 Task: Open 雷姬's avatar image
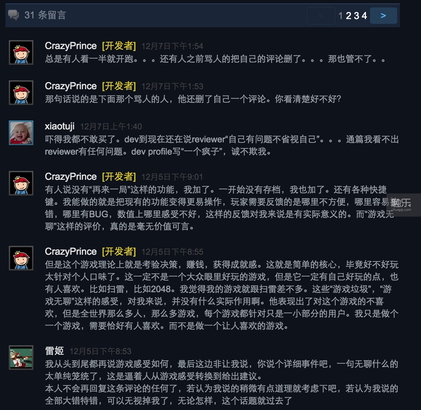(21, 358)
